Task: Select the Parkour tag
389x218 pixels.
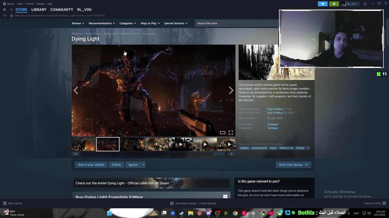Action: [x=300, y=148]
